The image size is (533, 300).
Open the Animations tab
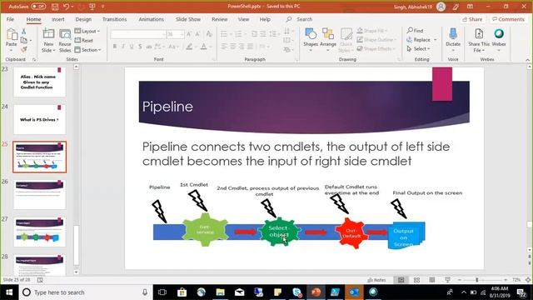[x=151, y=19]
